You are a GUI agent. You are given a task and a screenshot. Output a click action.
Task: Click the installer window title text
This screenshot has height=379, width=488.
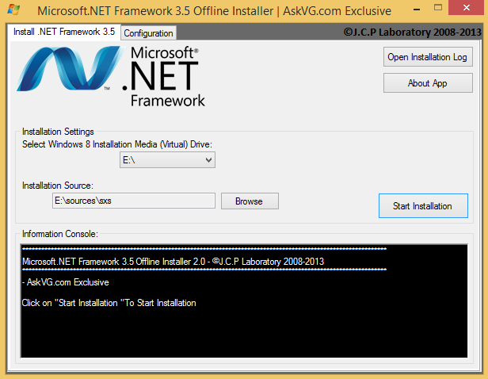pos(214,11)
